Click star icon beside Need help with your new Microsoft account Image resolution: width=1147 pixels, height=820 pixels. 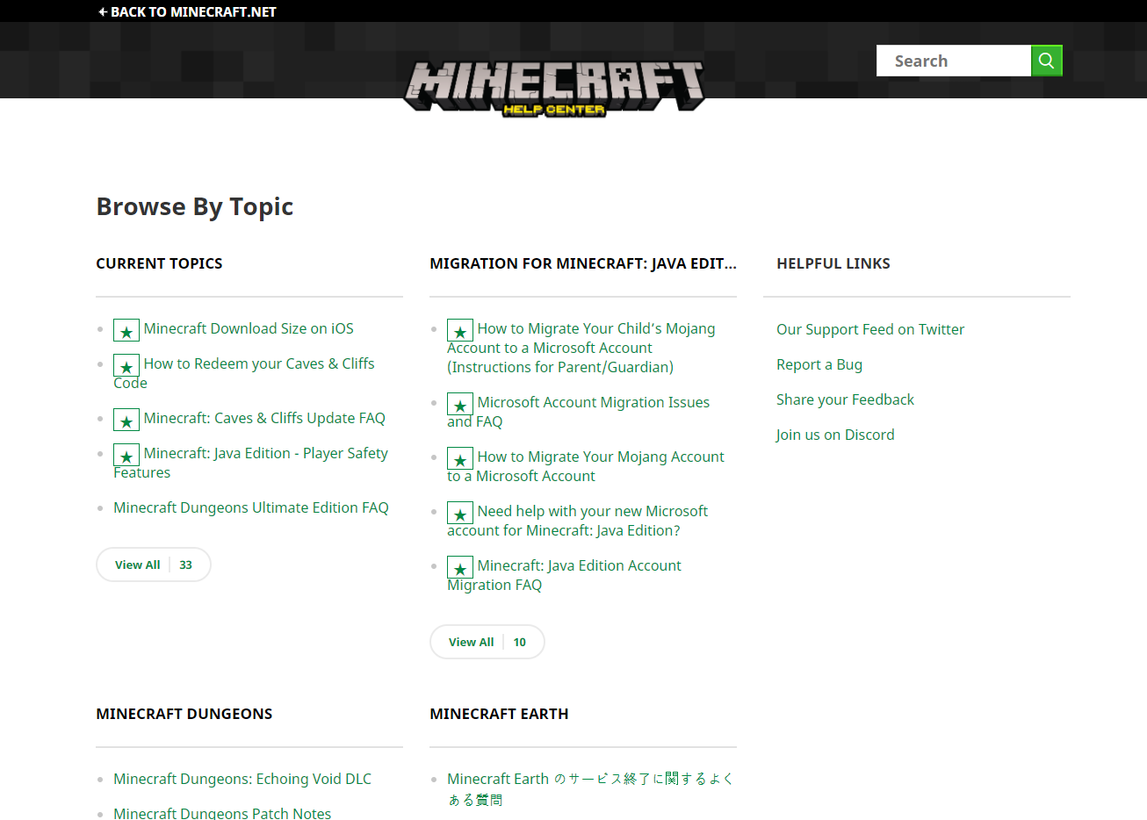tap(460, 513)
